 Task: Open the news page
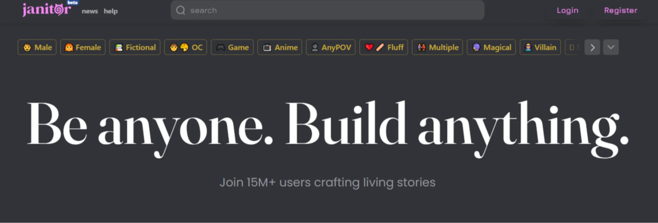coord(90,11)
